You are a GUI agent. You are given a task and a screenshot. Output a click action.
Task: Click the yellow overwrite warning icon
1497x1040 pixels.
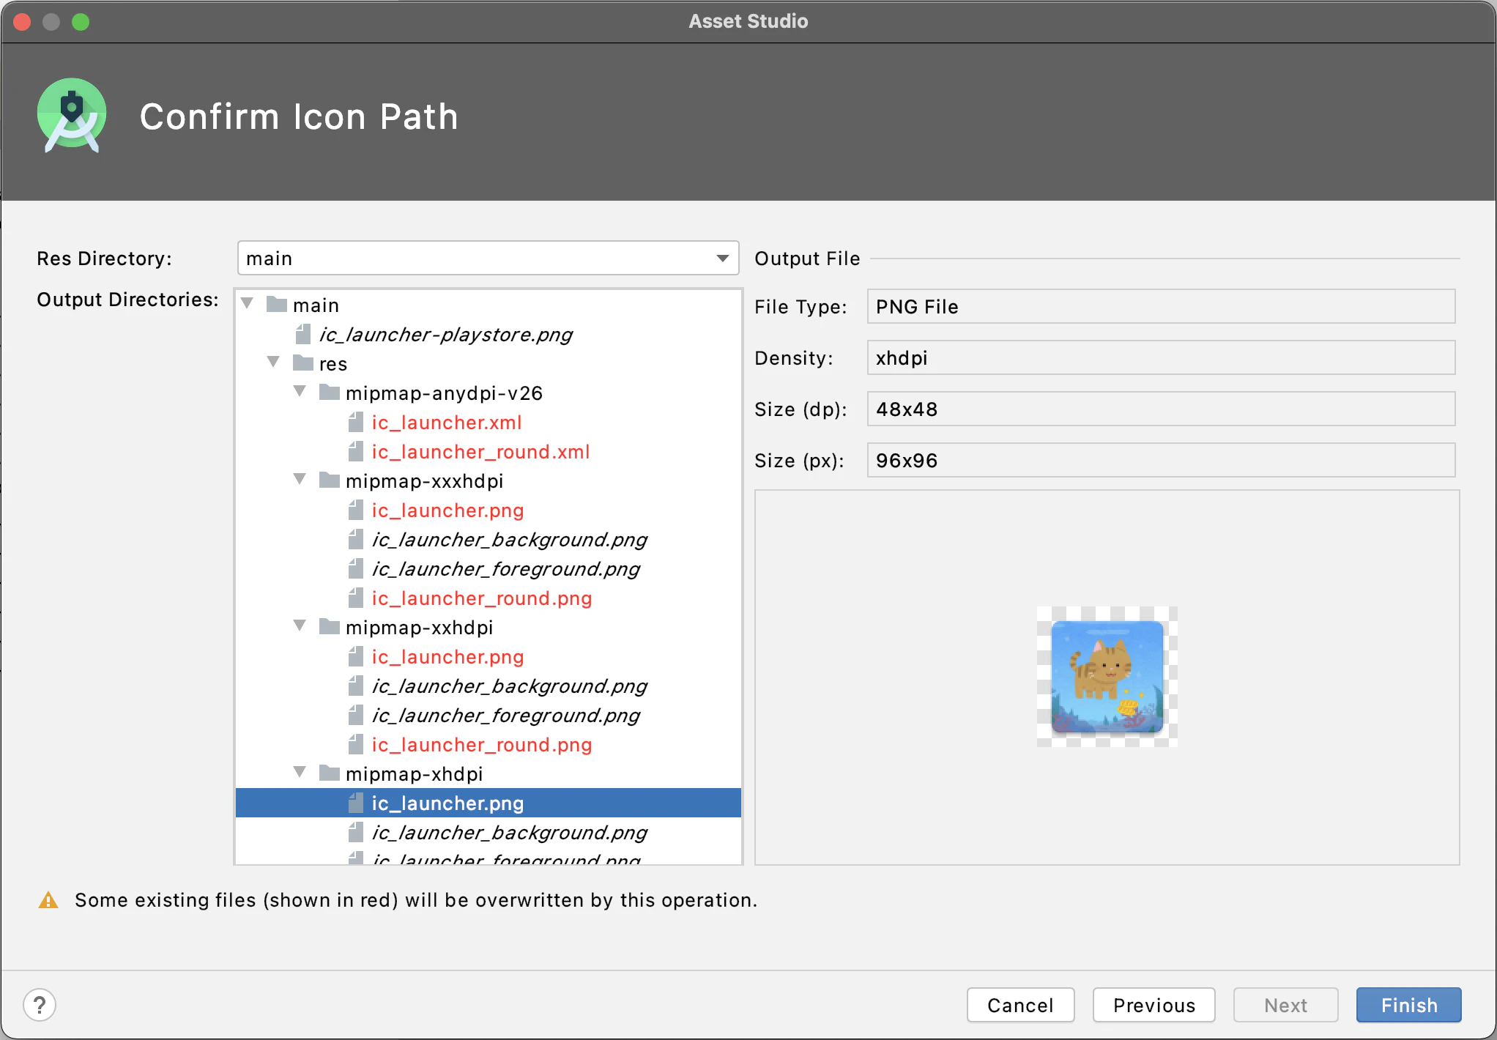point(48,900)
